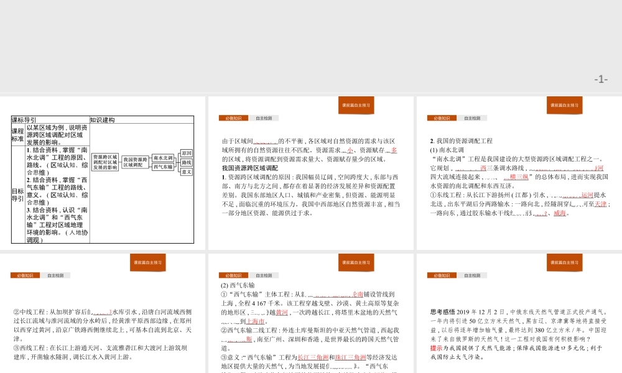Screen dimensions: 622x373
Task: Click the 原因 node in the knowledge diagram
Action: [x=186, y=153]
